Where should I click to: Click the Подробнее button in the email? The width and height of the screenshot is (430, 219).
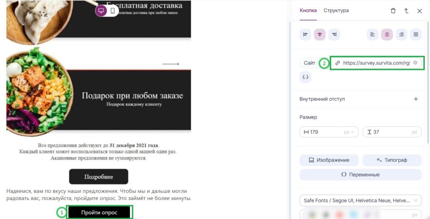click(x=98, y=177)
